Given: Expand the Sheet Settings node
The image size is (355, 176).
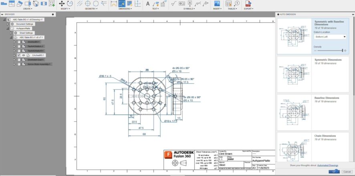Looking at the screenshot, I should tap(11, 33).
